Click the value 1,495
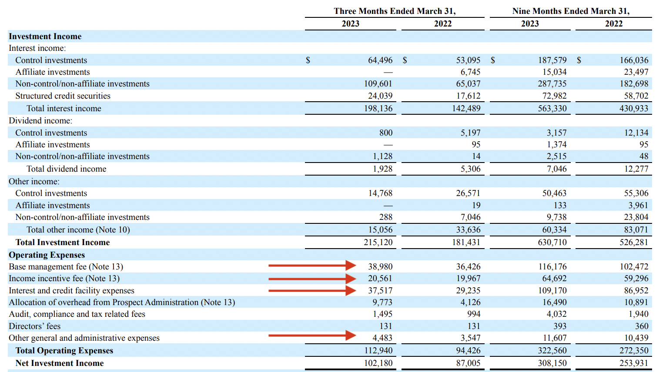 click(x=382, y=314)
